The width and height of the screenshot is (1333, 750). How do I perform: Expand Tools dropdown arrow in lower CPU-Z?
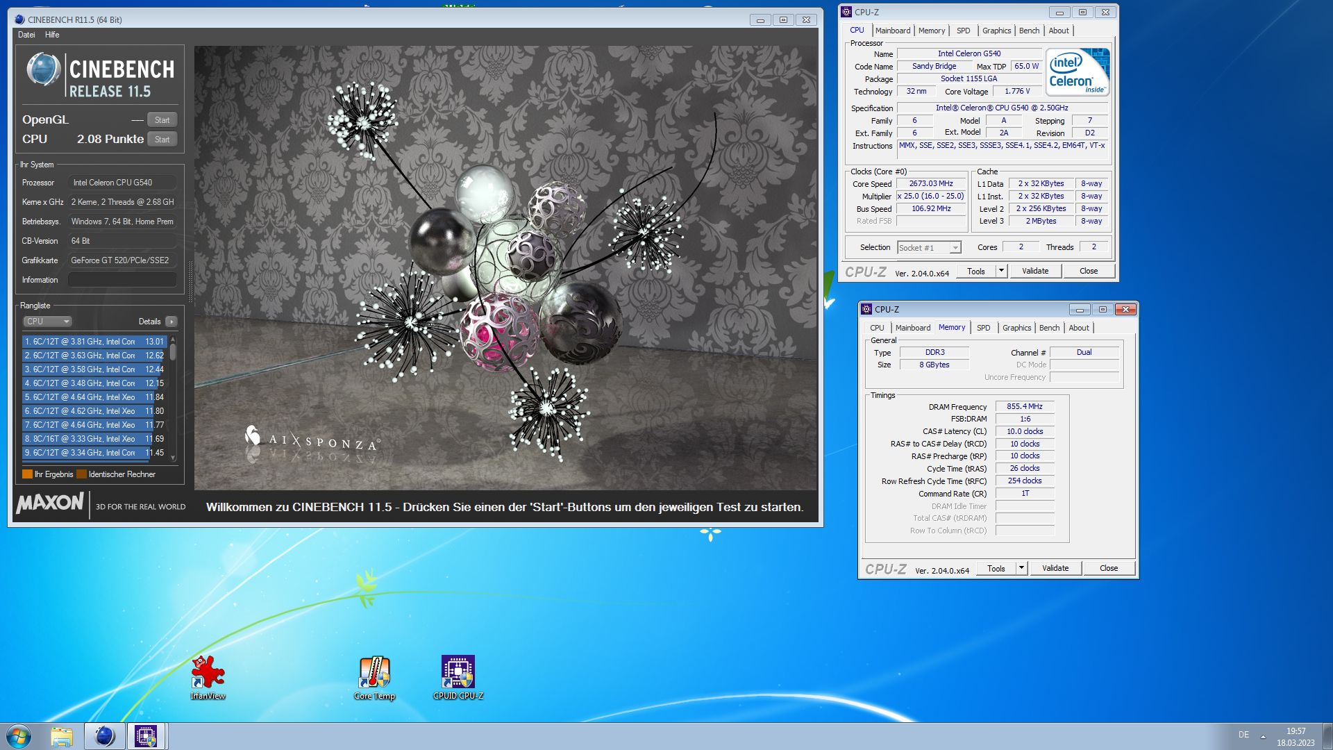coord(1021,569)
